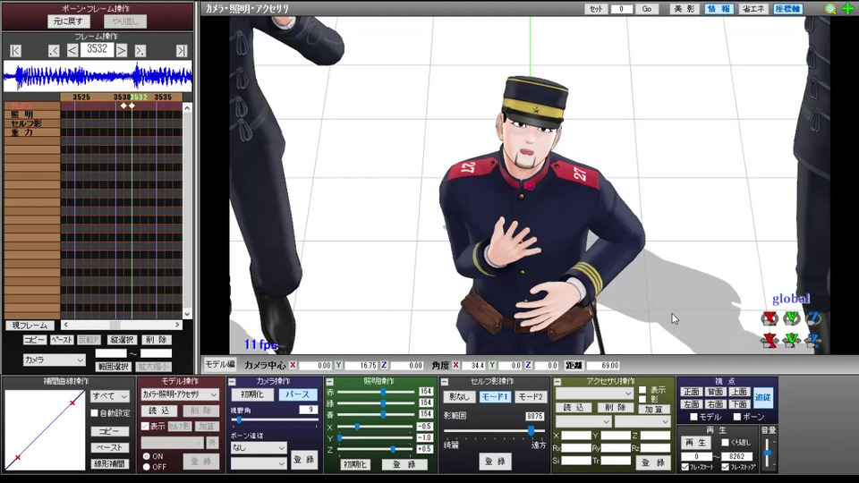Image resolution: width=859 pixels, height=483 pixels.
Task: Click the timeline scrollbar down arrow
Action: [x=187, y=314]
